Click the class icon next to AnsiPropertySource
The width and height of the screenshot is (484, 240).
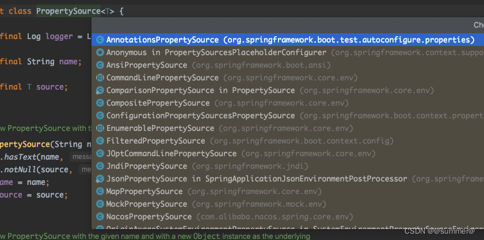(100, 65)
